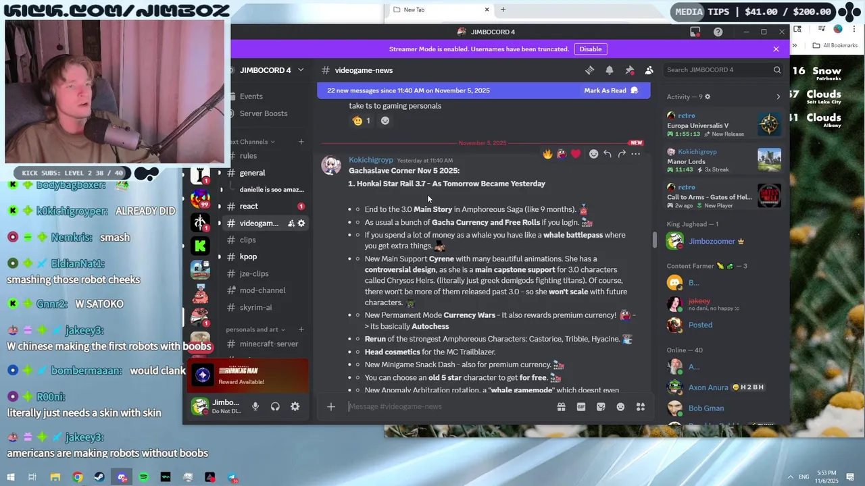Open videogame-news channel settings gear
865x486 pixels.
301,223
